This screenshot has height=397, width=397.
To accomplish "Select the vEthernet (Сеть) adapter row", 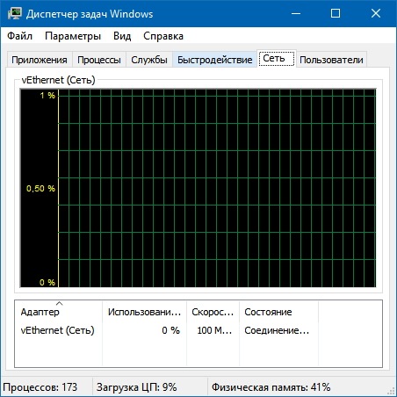I will (x=198, y=330).
